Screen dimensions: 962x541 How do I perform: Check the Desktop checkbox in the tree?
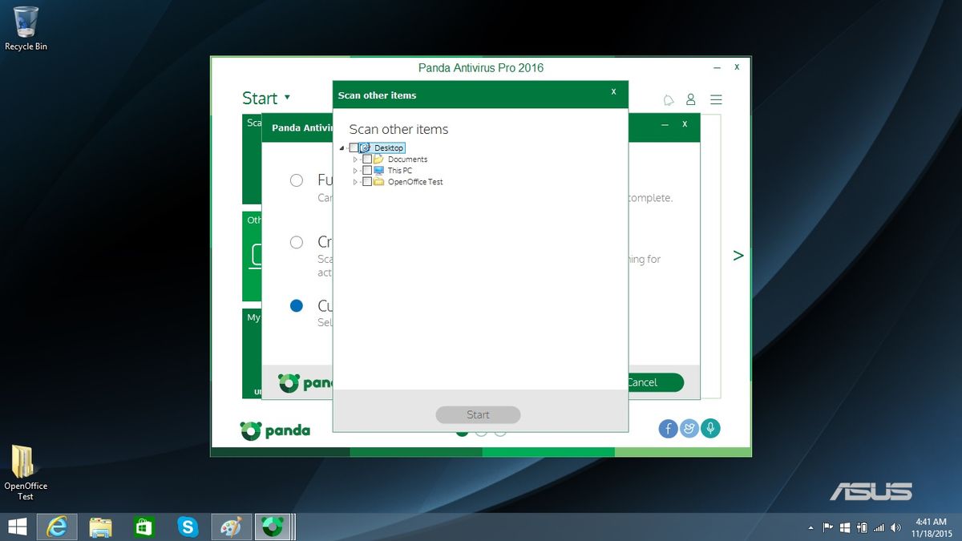(354, 148)
